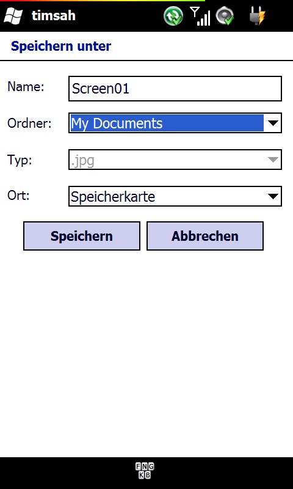
Task: Click the Speichern unter heading
Action: 61,46
